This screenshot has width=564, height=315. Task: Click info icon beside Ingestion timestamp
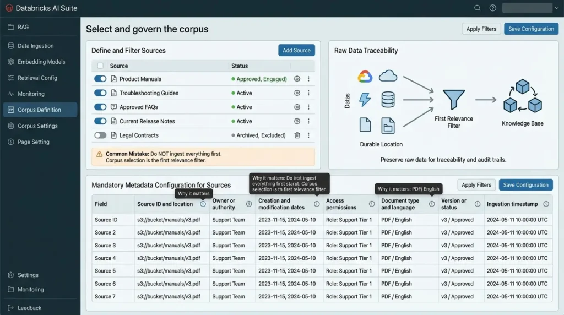pyautogui.click(x=546, y=204)
